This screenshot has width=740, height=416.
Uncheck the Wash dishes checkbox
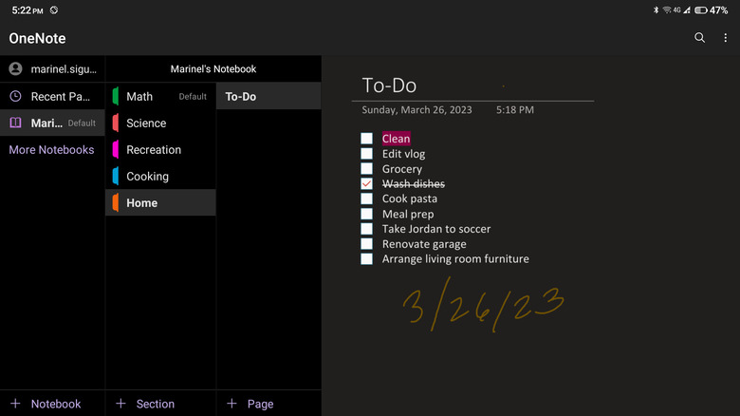(366, 184)
